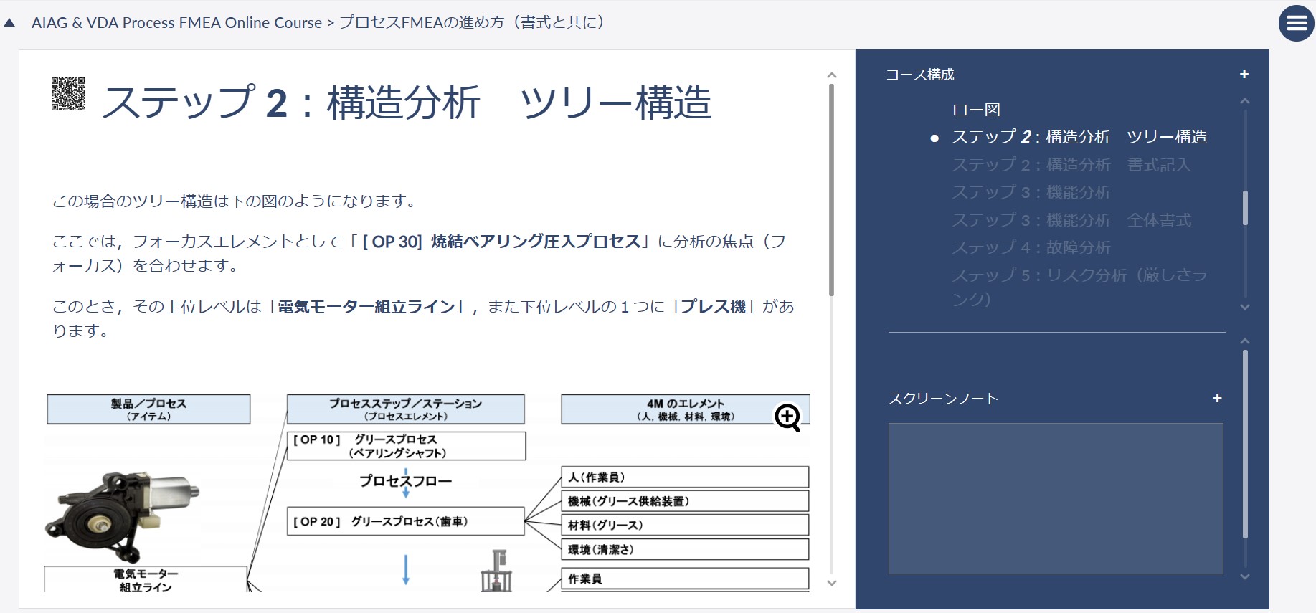Image resolution: width=1316 pixels, height=613 pixels.
Task: Collapse the breadcrumb with the triangle icon
Action: (x=9, y=23)
